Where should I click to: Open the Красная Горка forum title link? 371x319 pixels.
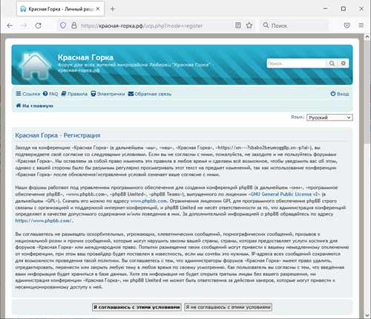85,57
